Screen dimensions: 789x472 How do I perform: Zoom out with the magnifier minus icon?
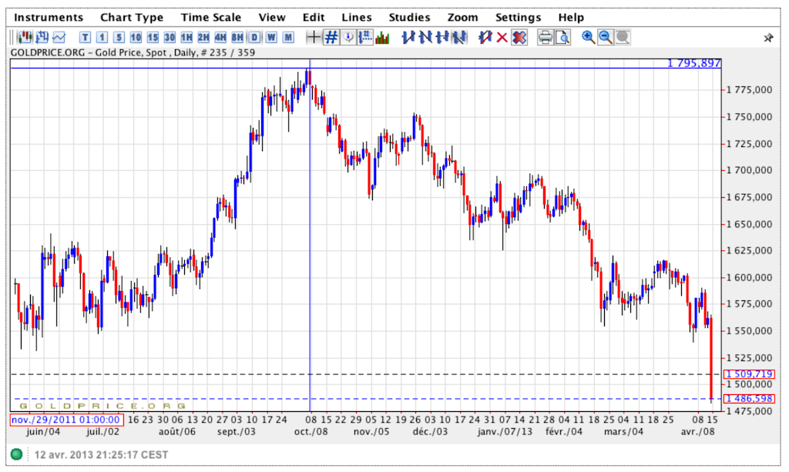pos(605,37)
